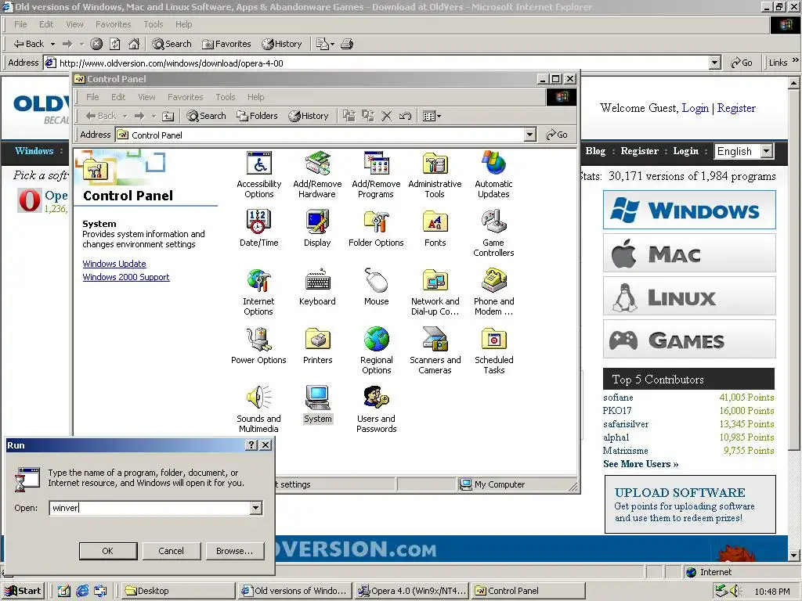Open the Printers folder
This screenshot has height=601, width=802.
pyautogui.click(x=317, y=346)
